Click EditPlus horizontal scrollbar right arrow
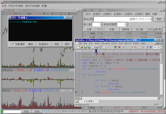The image size is (166, 114). (x=158, y=98)
